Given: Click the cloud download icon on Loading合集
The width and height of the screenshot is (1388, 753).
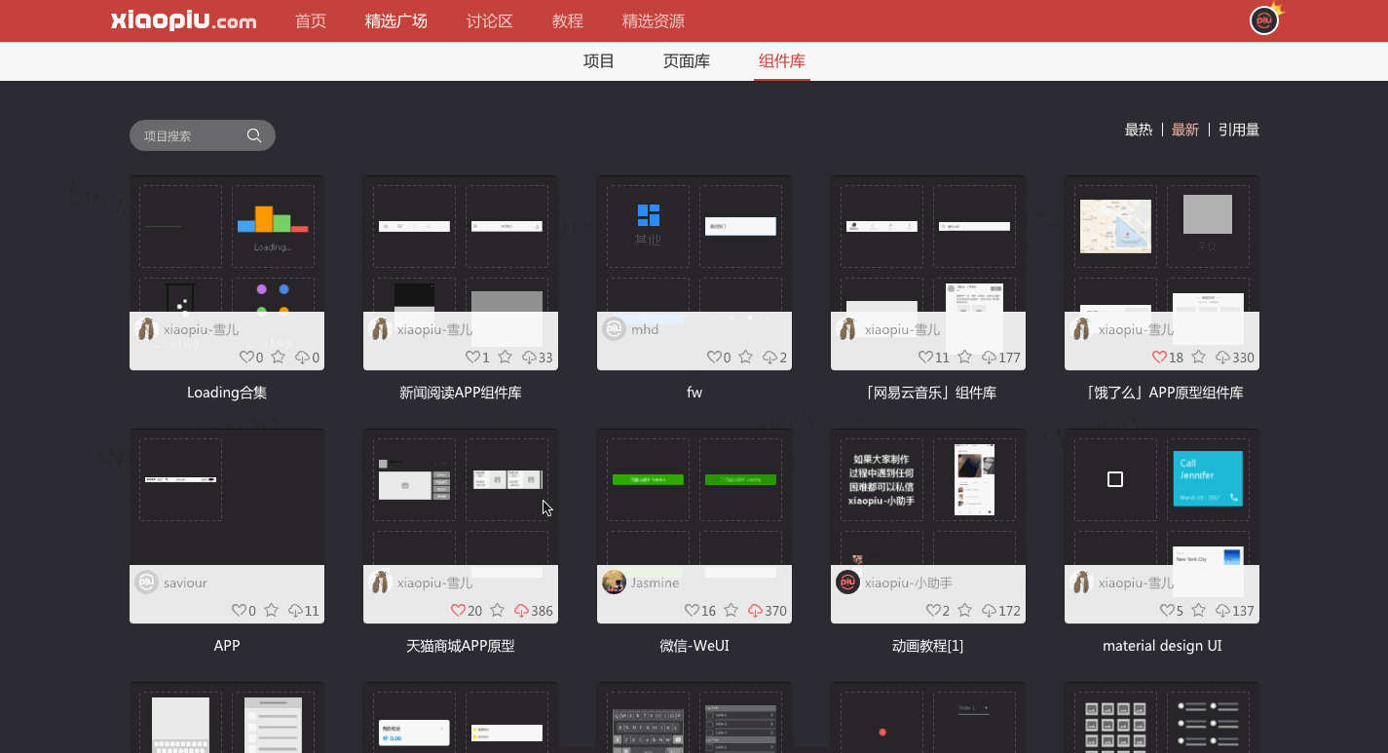Looking at the screenshot, I should coord(302,358).
